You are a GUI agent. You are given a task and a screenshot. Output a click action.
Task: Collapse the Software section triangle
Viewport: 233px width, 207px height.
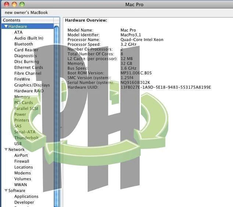6,191
